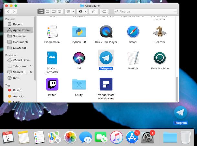Open App Store from the Dock
197x146 pixels.
(132, 137)
